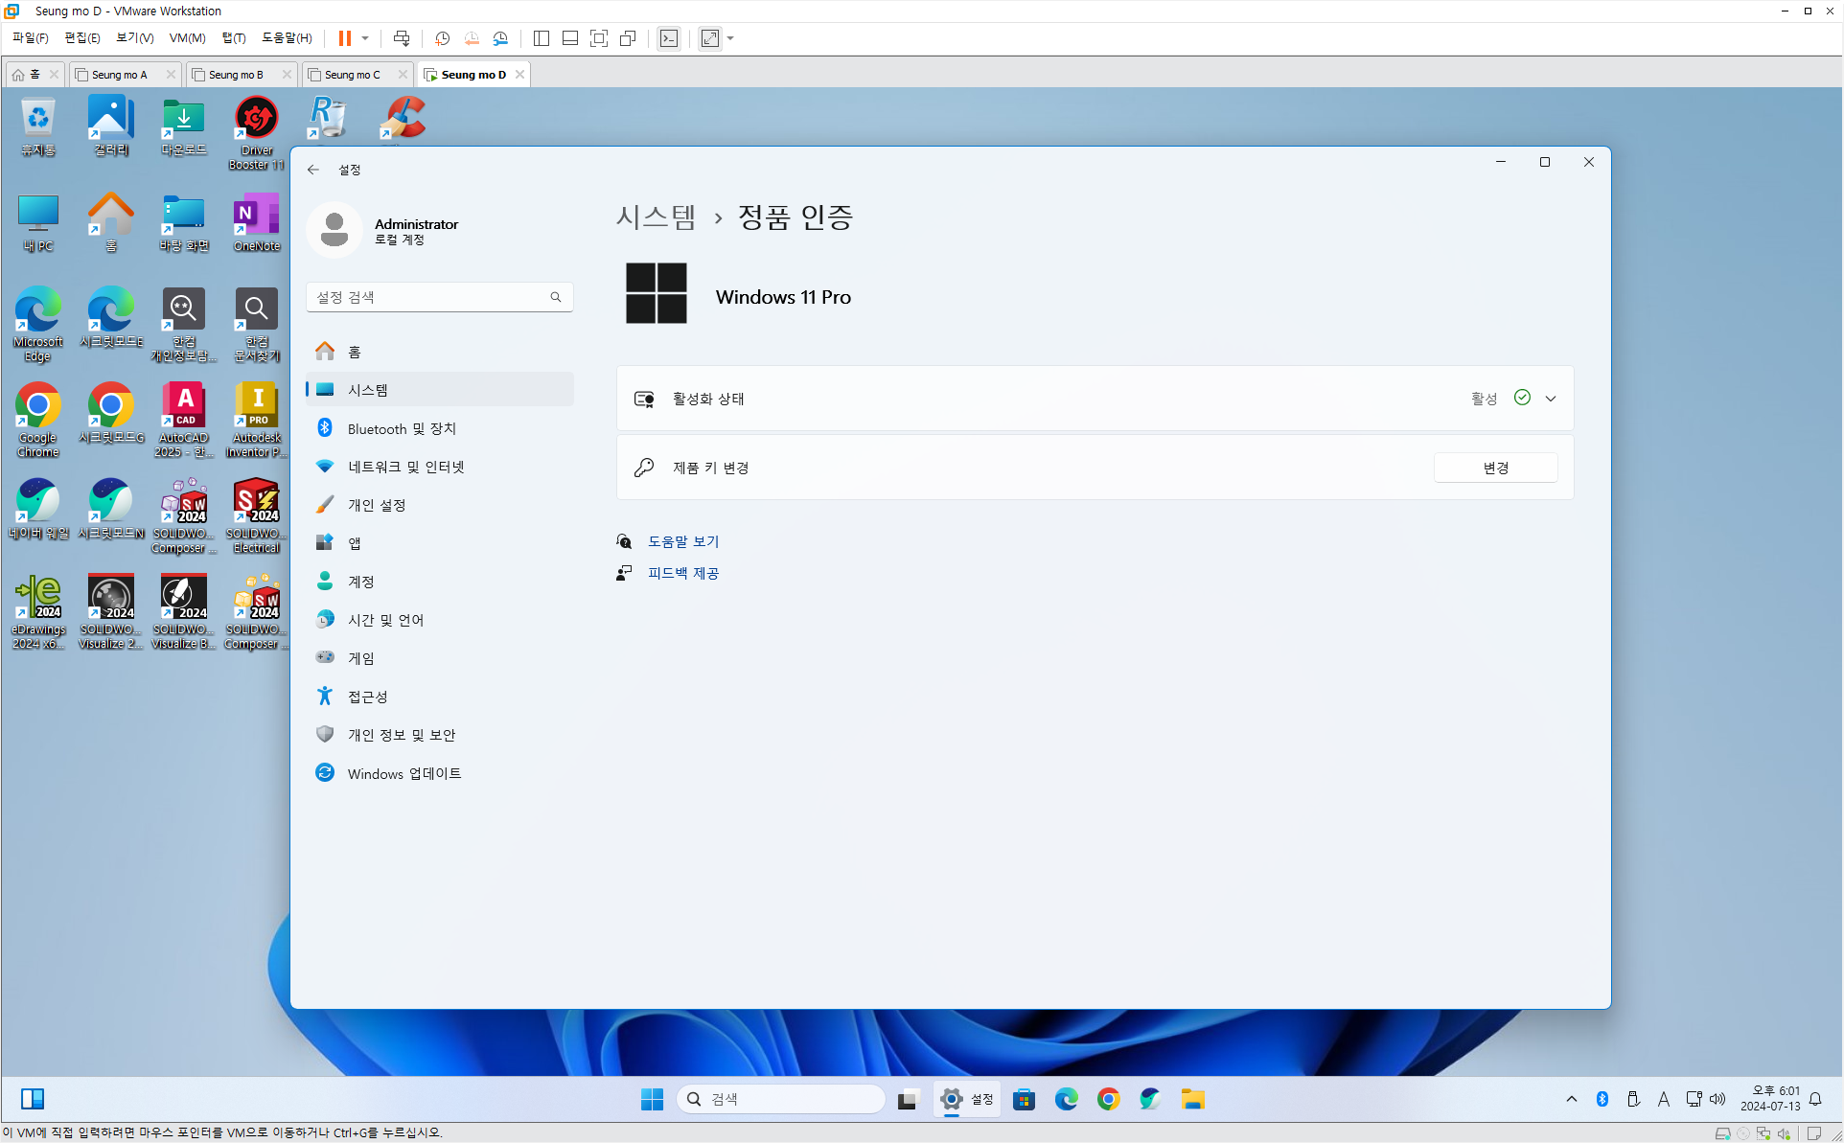
Task: Open the 도움말 보기 link
Action: 682,541
